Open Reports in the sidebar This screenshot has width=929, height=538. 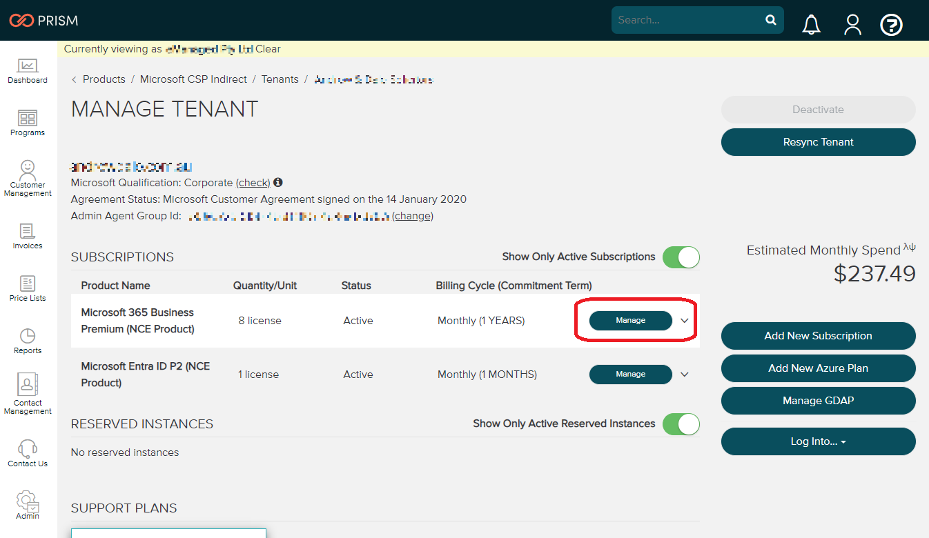click(x=28, y=341)
